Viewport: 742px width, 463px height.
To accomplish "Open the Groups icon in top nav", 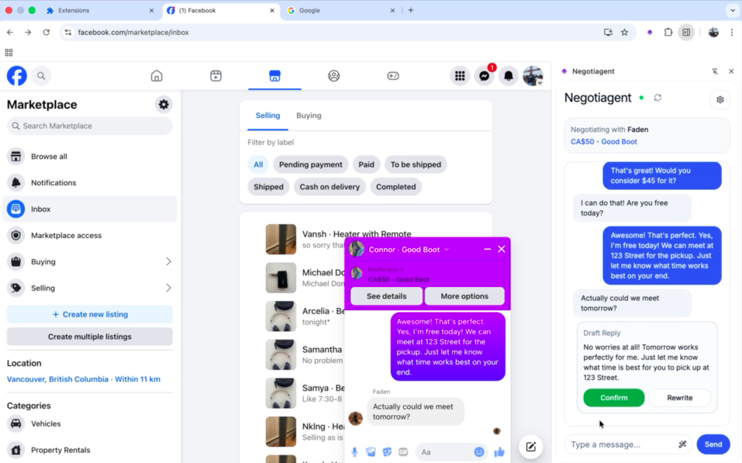I will click(333, 76).
